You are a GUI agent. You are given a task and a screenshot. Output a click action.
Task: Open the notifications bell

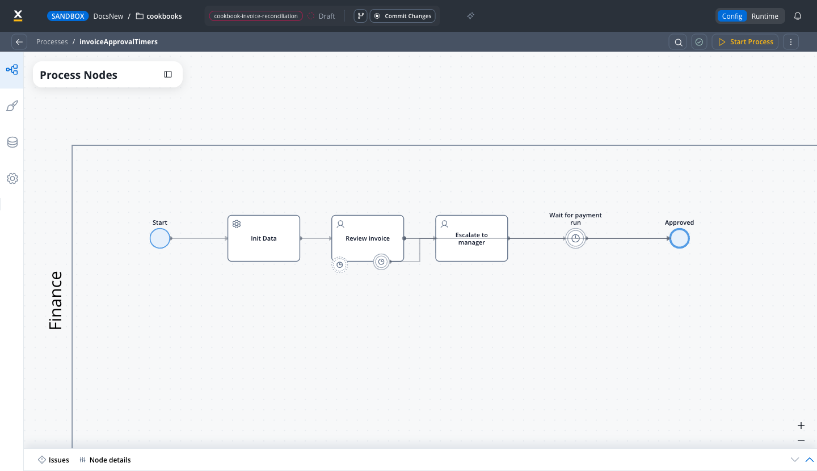click(798, 16)
